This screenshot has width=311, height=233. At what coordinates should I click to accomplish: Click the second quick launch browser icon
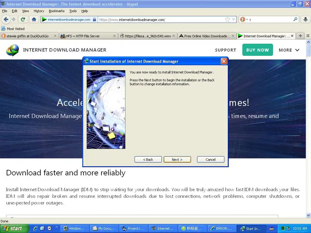[x=43, y=228]
